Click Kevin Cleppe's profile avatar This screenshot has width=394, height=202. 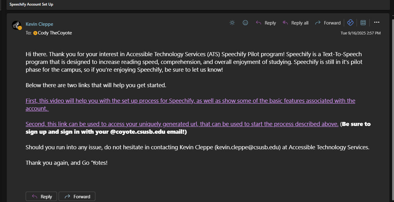16,25
